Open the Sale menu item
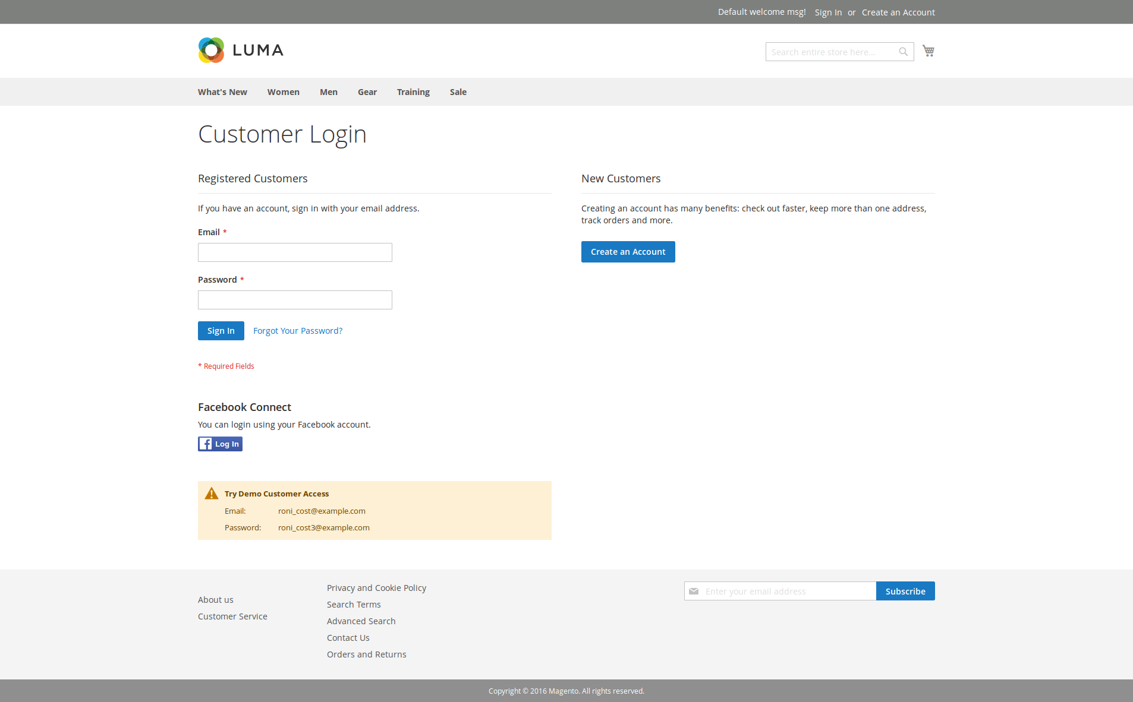Viewport: 1133px width, 702px height. pyautogui.click(x=458, y=92)
